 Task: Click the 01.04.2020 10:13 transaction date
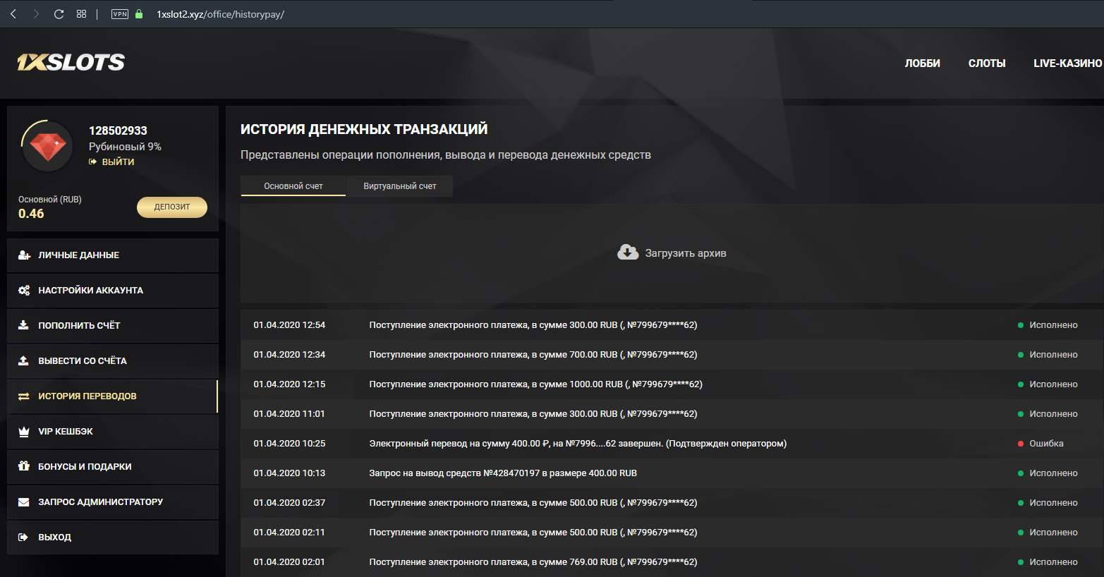(x=289, y=473)
